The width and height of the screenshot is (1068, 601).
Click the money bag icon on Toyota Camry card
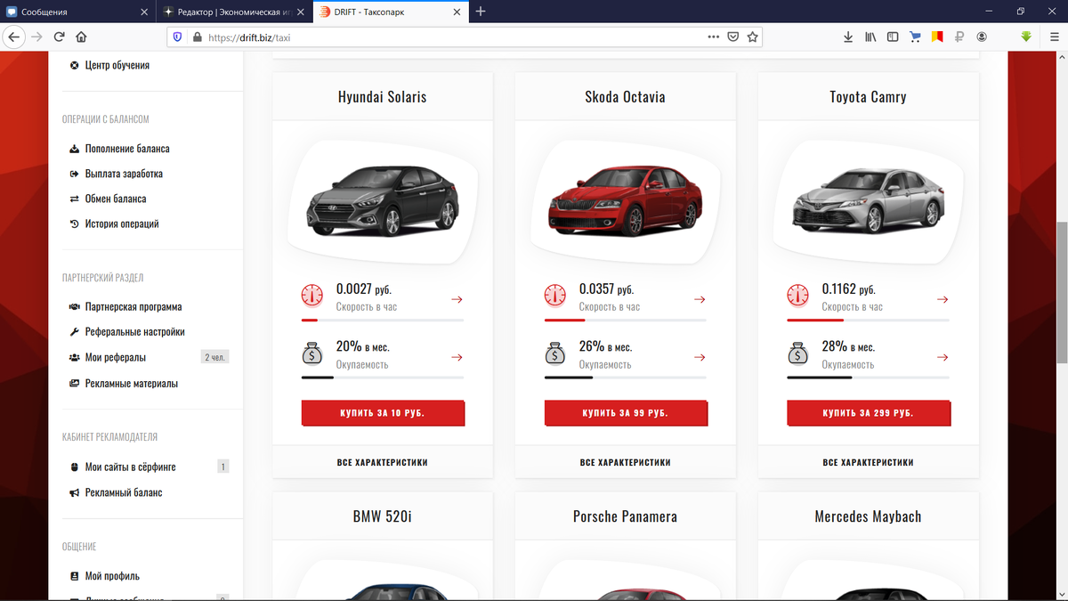798,353
